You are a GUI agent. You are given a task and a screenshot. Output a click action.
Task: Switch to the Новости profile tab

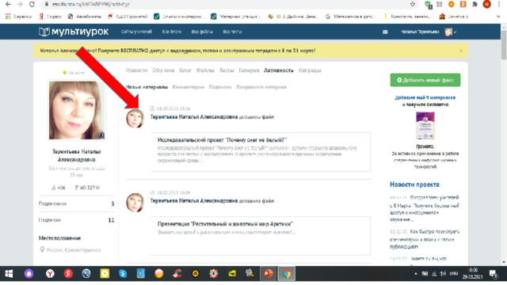pos(136,70)
